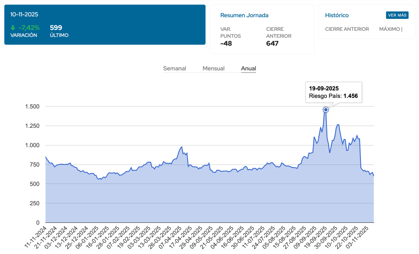Click the Riesgo País 1.456 tooltip
The image size is (419, 254).
(334, 93)
